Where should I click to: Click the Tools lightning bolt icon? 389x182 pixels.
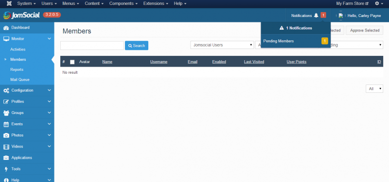point(6,169)
